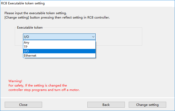Screen dimensions: 175x111
Task: Click the 'For safety, If the setting' warning line
Action: coord(38,86)
